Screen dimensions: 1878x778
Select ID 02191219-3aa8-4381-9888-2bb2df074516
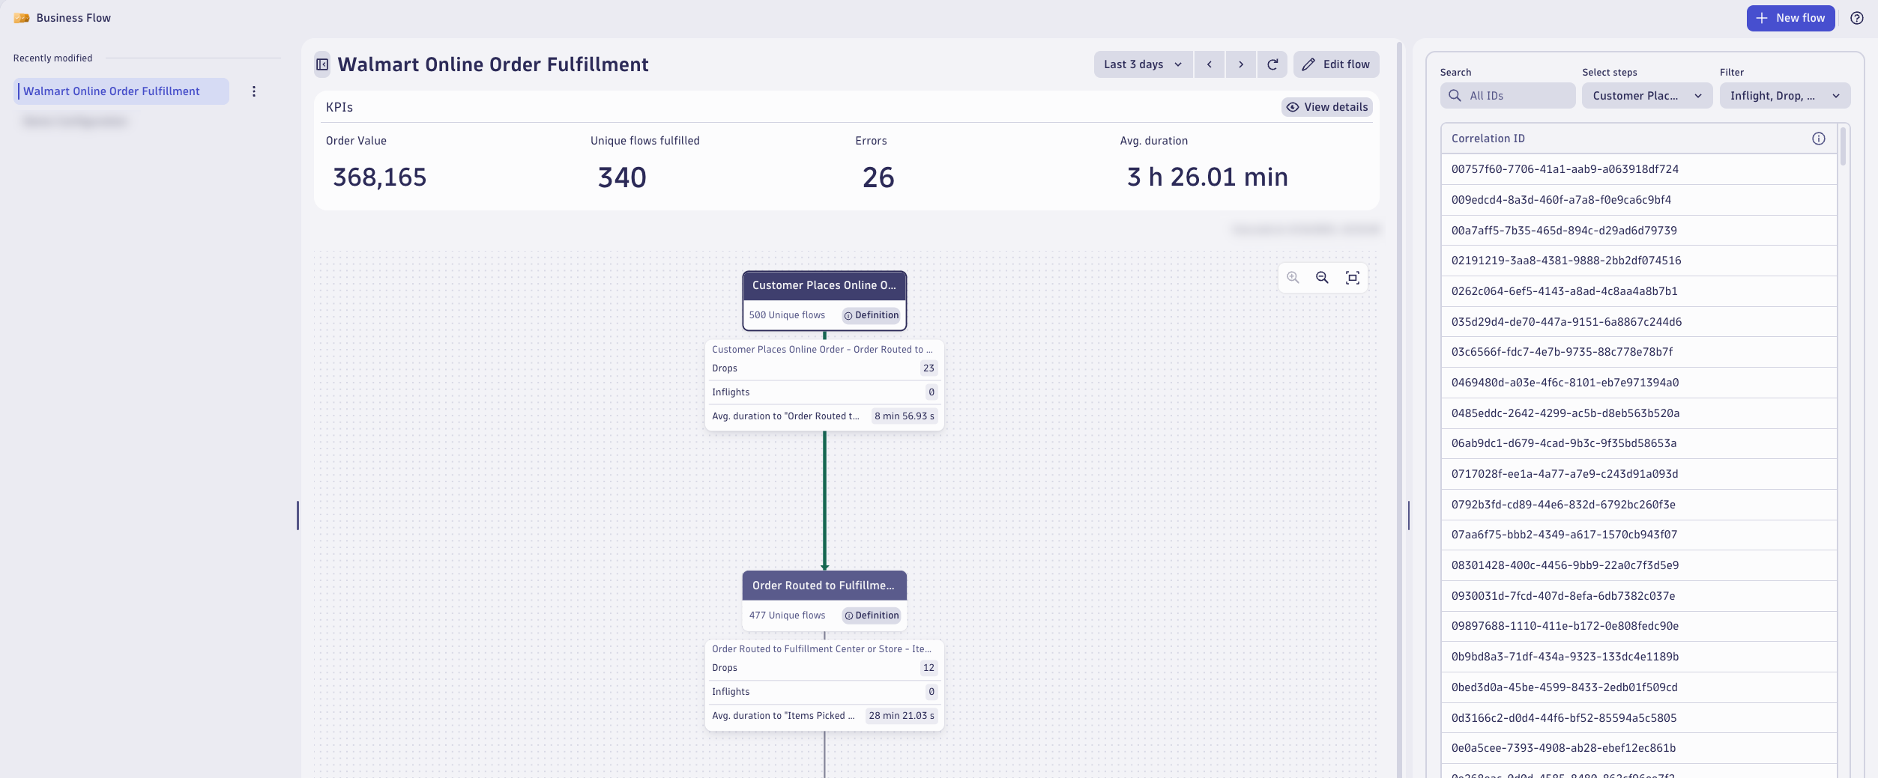click(x=1639, y=261)
